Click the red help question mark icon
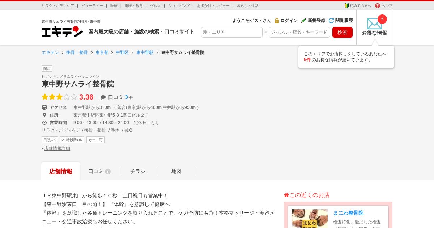Screen dimensions: 434x228 click(378, 5)
